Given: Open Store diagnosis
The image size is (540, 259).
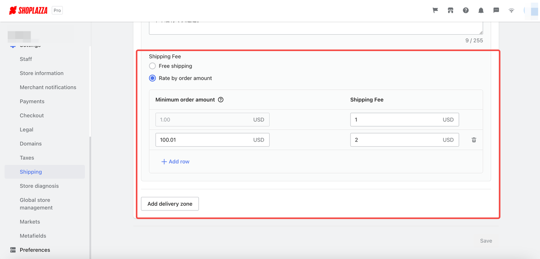Looking at the screenshot, I should click(39, 186).
